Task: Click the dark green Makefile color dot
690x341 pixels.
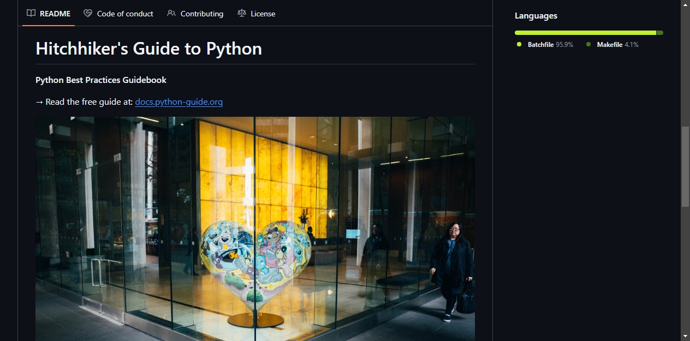Action: pyautogui.click(x=588, y=44)
